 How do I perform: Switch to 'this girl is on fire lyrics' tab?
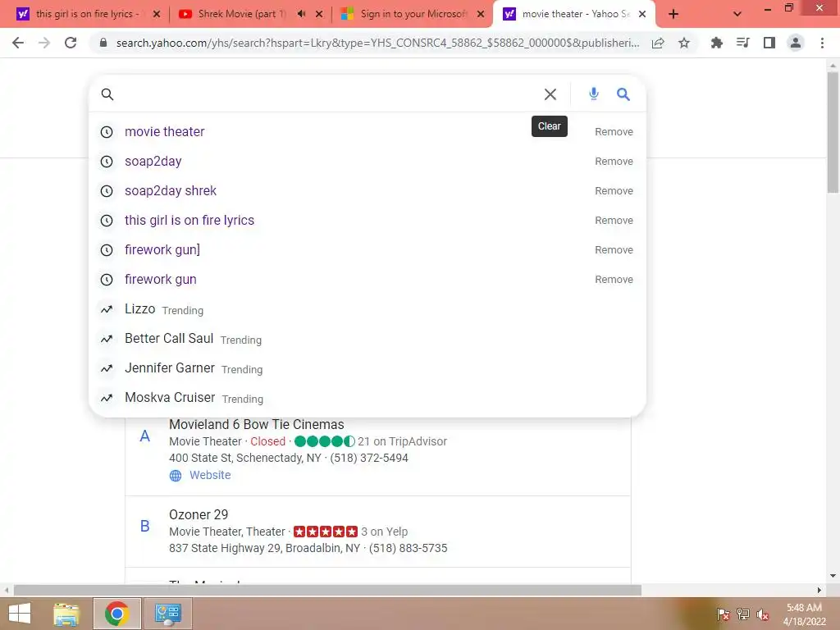coord(89,14)
